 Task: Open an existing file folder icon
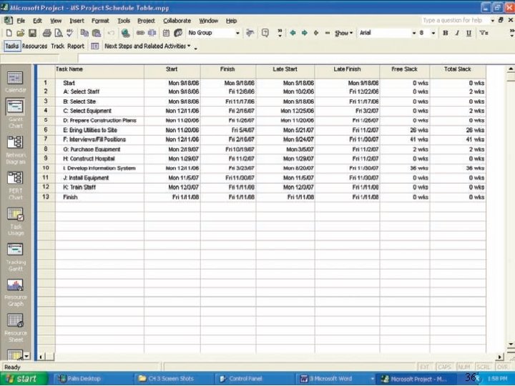pyautogui.click(x=20, y=33)
